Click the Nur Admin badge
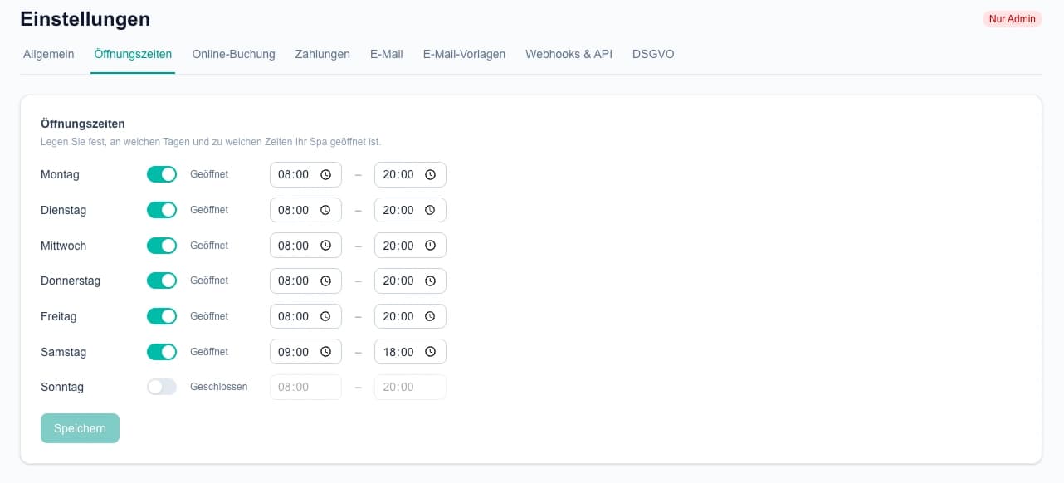 pyautogui.click(x=1012, y=19)
